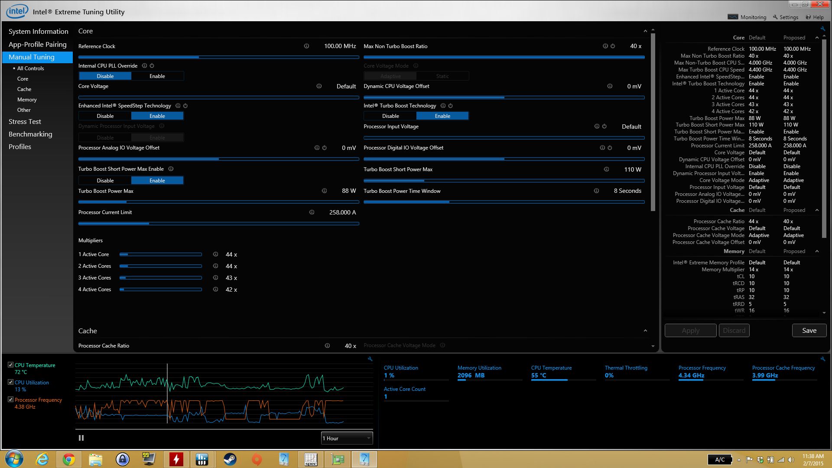This screenshot has height=468, width=832.
Task: Go to the Profiles section
Action: pyautogui.click(x=20, y=147)
